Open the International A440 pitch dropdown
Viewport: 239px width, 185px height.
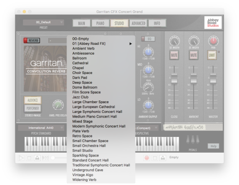point(41,128)
